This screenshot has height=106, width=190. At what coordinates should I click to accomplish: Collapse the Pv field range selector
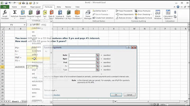(97, 66)
